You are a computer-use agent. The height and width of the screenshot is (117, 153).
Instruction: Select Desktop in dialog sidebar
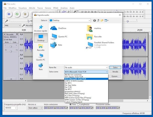[41, 38]
